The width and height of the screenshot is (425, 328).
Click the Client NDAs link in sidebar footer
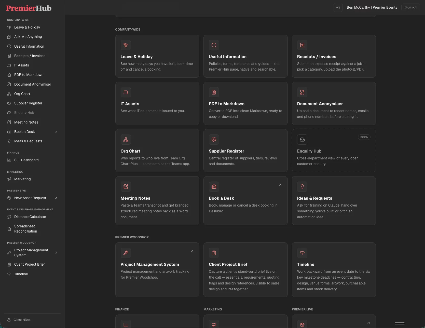[x=22, y=320]
